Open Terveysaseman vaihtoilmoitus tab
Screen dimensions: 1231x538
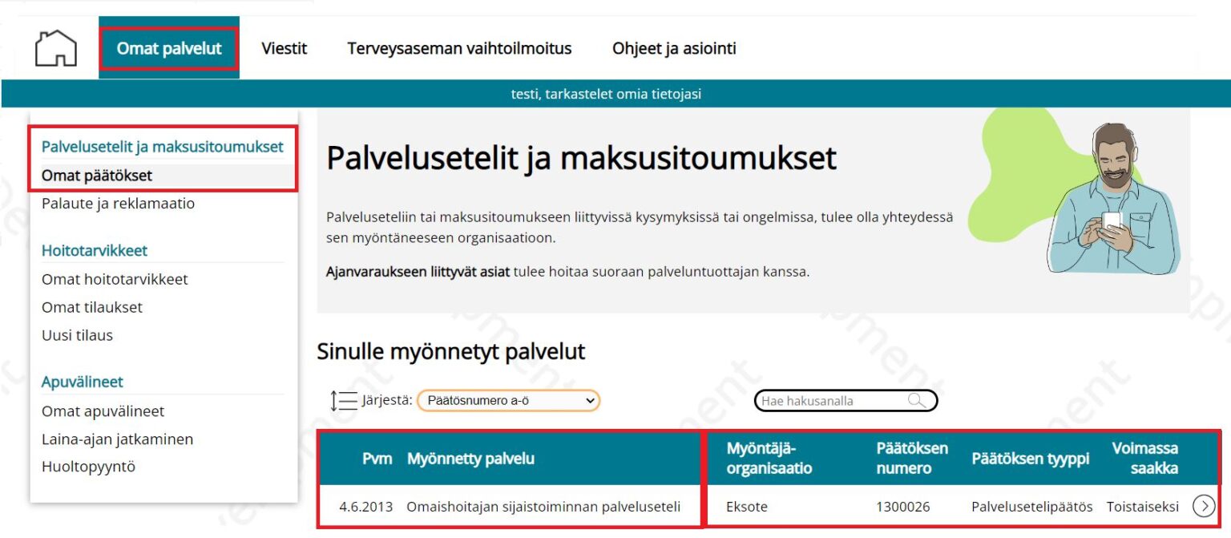point(459,48)
